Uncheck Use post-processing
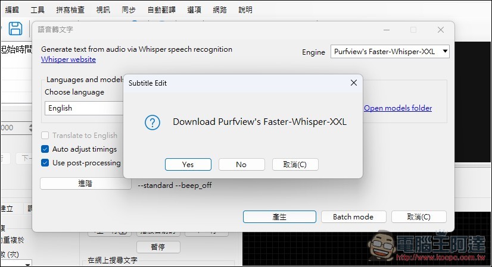Image resolution: width=492 pixels, height=267 pixels. click(45, 163)
